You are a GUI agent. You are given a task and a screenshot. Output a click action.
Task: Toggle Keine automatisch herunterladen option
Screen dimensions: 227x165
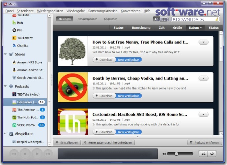(x=108, y=143)
